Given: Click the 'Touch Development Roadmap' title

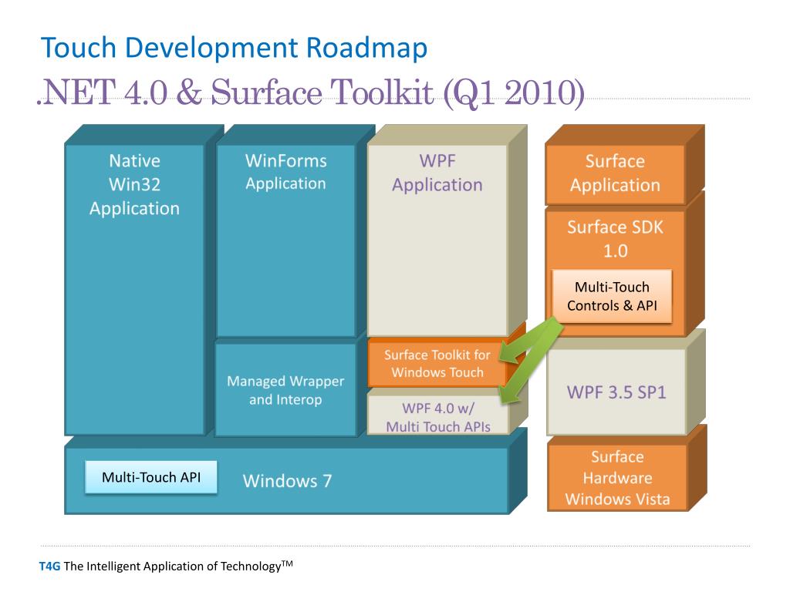Looking at the screenshot, I should 234,49.
